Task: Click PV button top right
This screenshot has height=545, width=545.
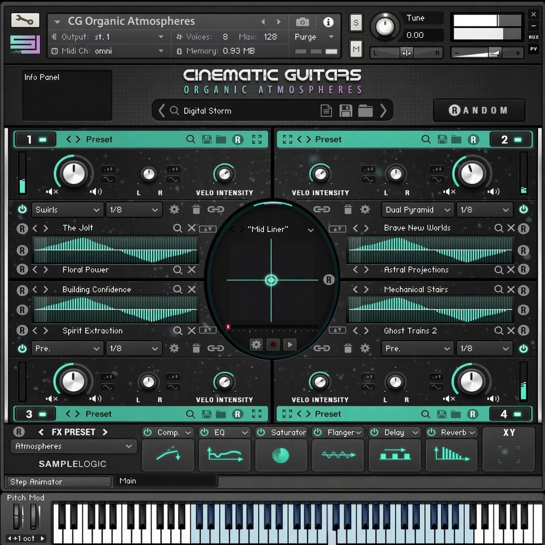Action: coord(533,49)
